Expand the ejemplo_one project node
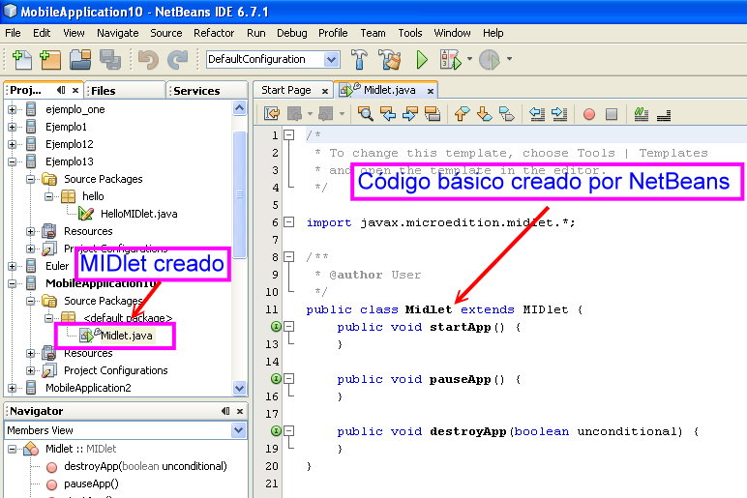The width and height of the screenshot is (747, 498). [x=12, y=109]
